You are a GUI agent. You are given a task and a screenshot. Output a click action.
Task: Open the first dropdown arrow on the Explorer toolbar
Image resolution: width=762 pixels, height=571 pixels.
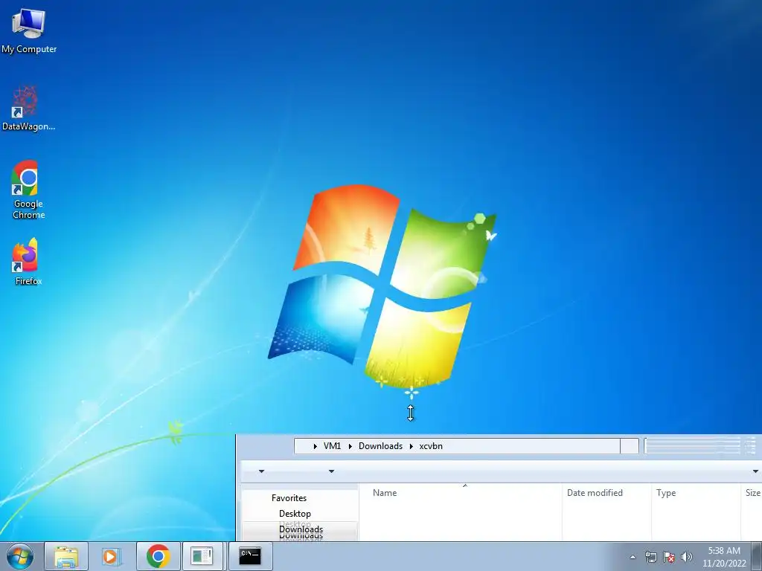(261, 471)
